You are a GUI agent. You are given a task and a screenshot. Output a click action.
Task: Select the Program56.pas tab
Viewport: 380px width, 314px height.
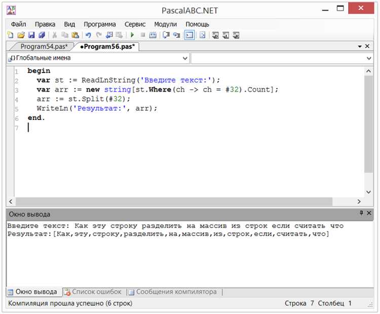pyautogui.click(x=107, y=47)
